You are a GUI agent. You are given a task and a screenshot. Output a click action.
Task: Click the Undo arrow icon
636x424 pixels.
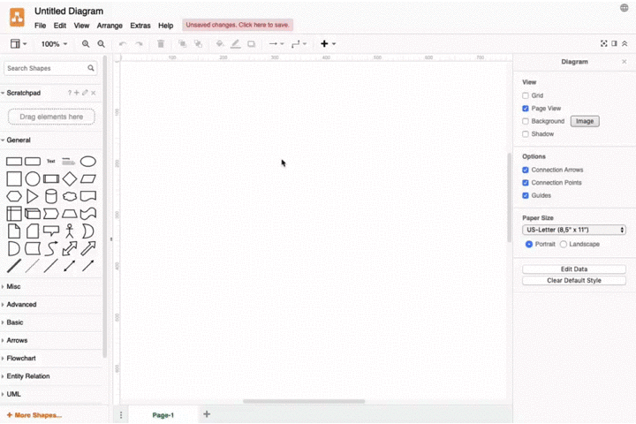click(123, 44)
